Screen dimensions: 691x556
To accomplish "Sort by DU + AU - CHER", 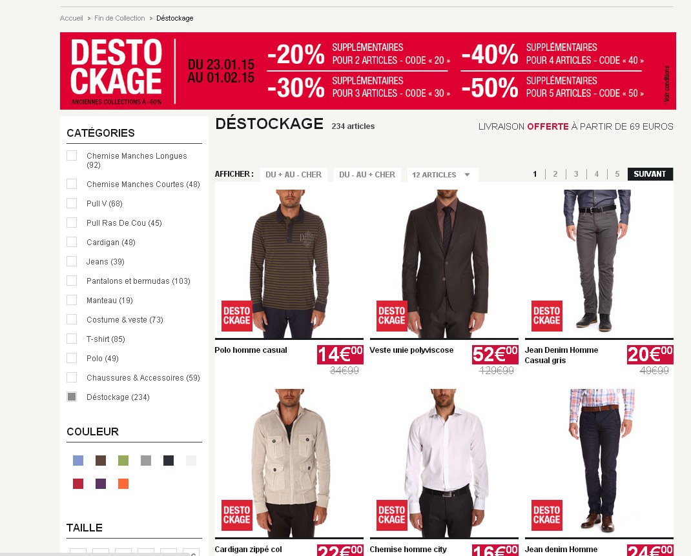I will (x=293, y=175).
